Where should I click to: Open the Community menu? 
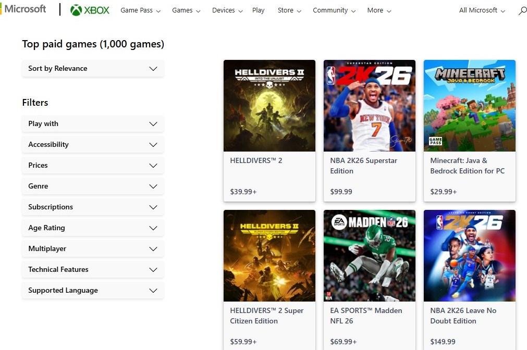click(x=334, y=10)
